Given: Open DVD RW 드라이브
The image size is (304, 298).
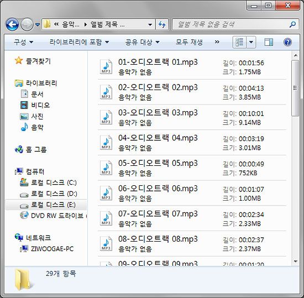Looking at the screenshot, I should tap(59, 216).
